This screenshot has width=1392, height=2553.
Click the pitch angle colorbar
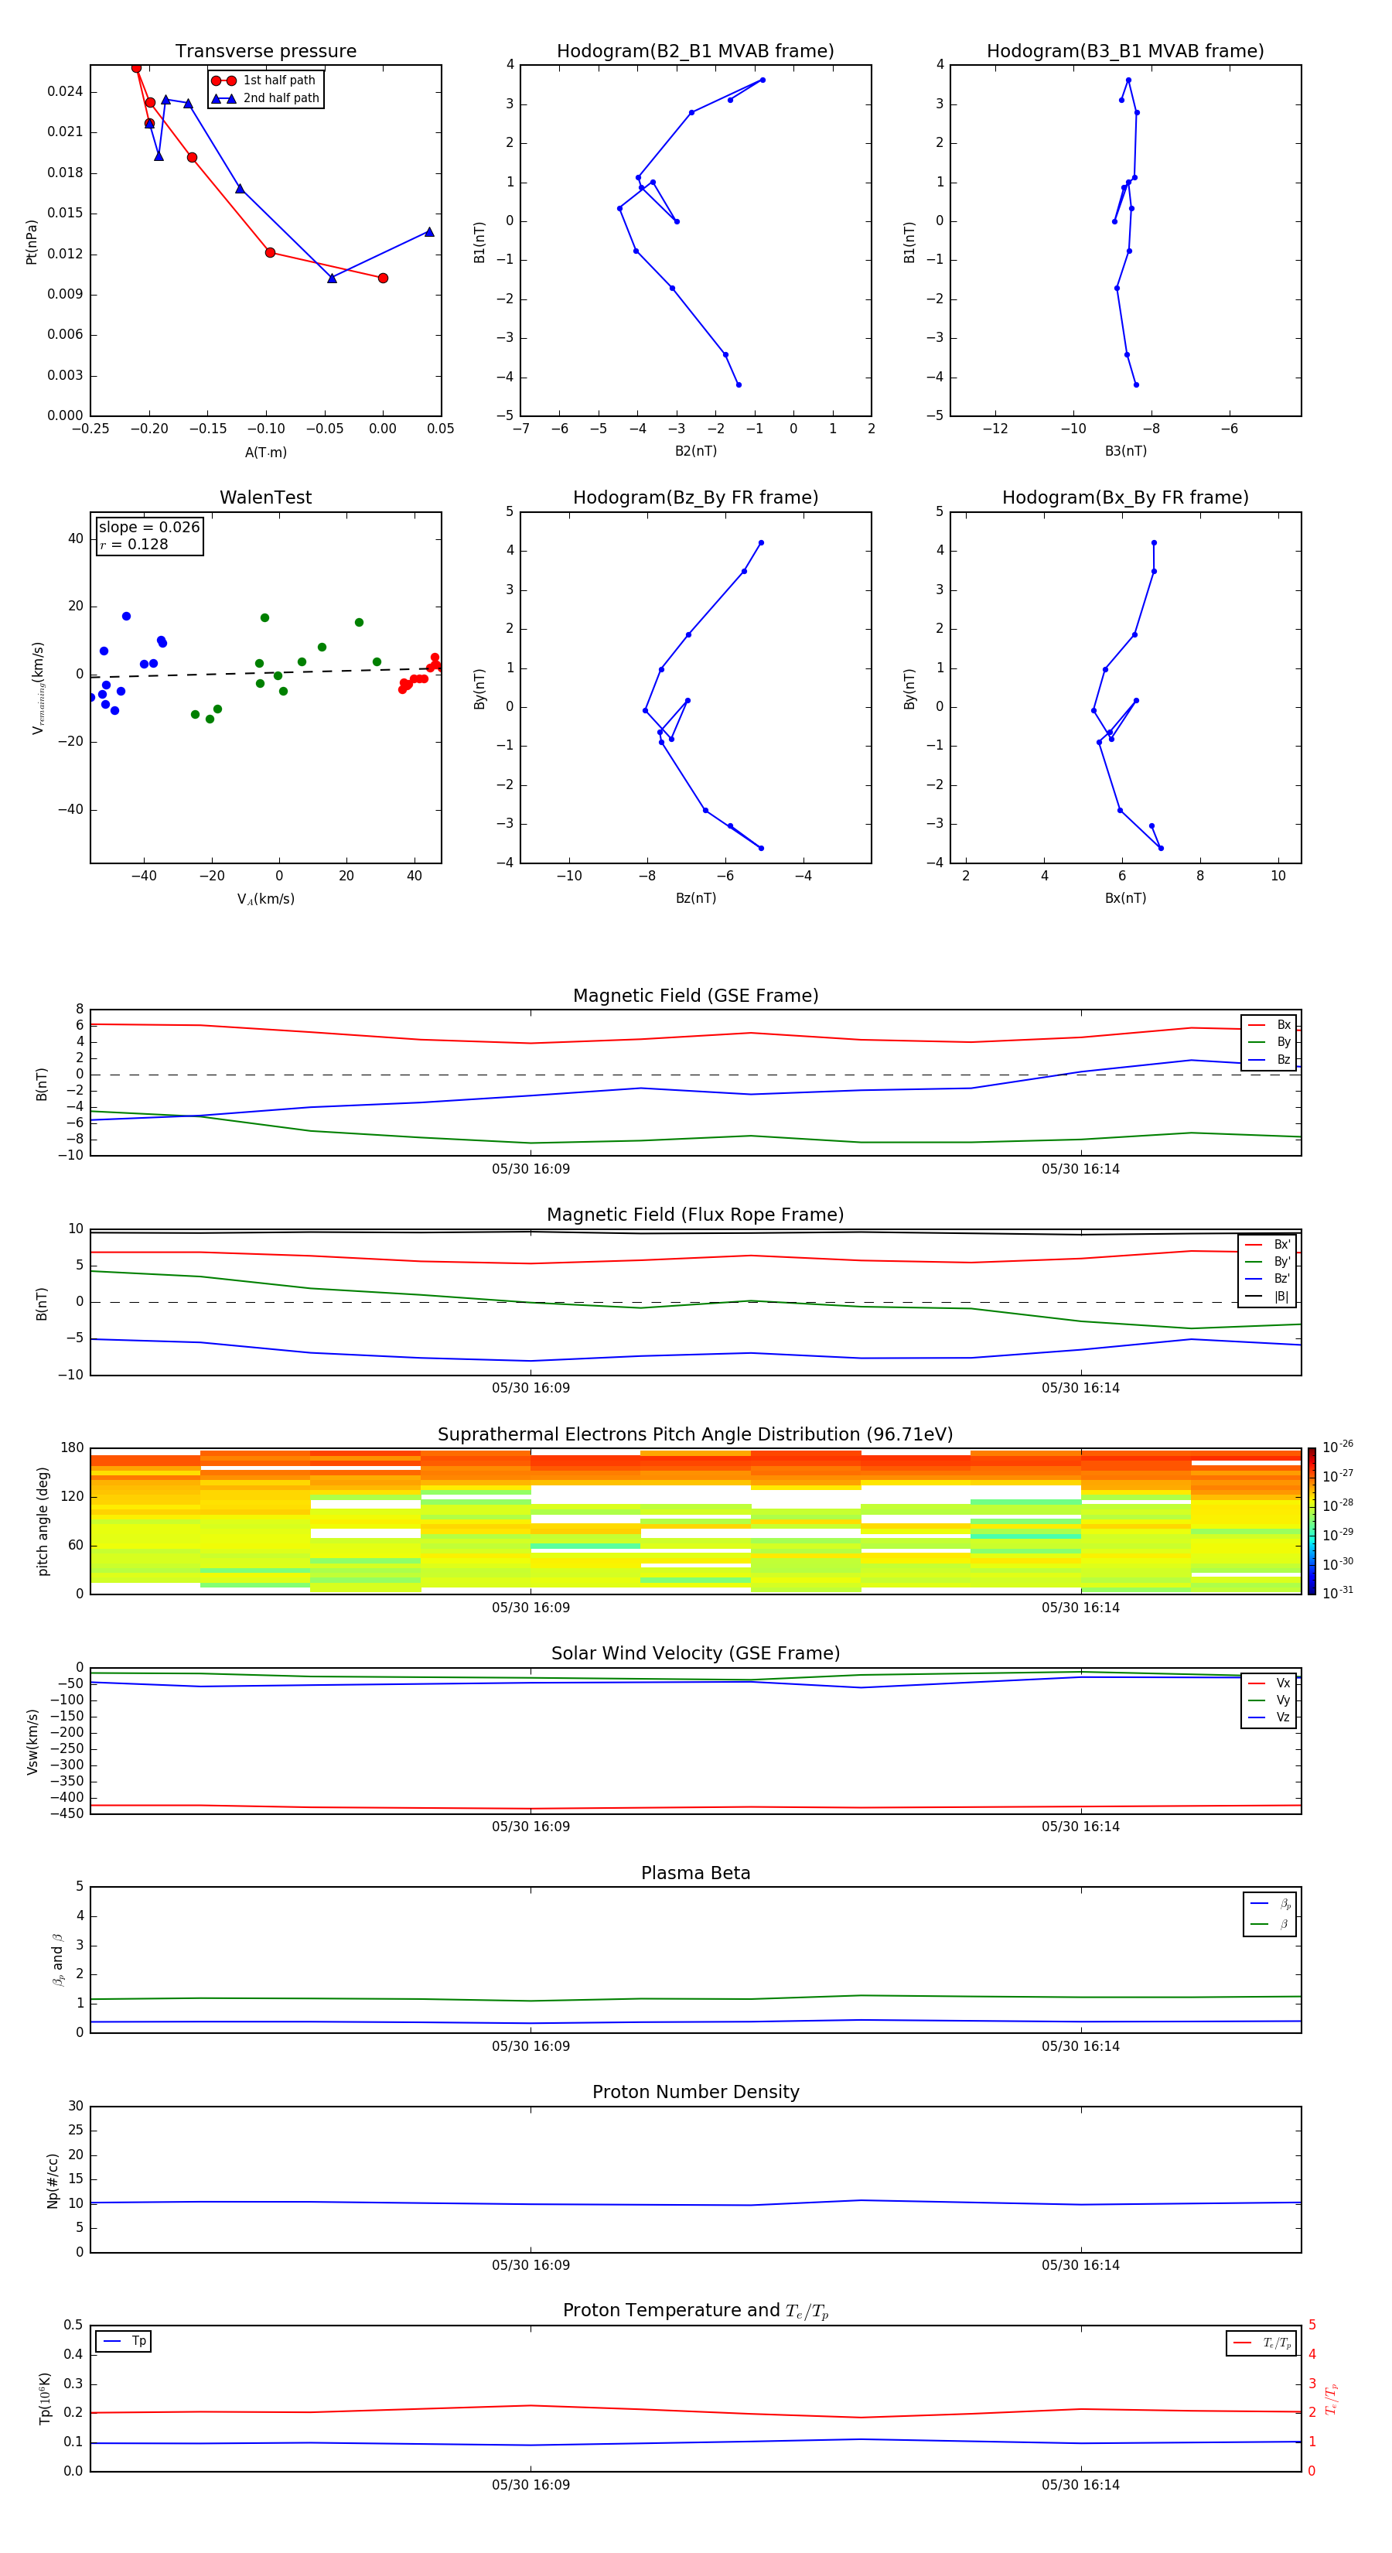coord(1312,1521)
